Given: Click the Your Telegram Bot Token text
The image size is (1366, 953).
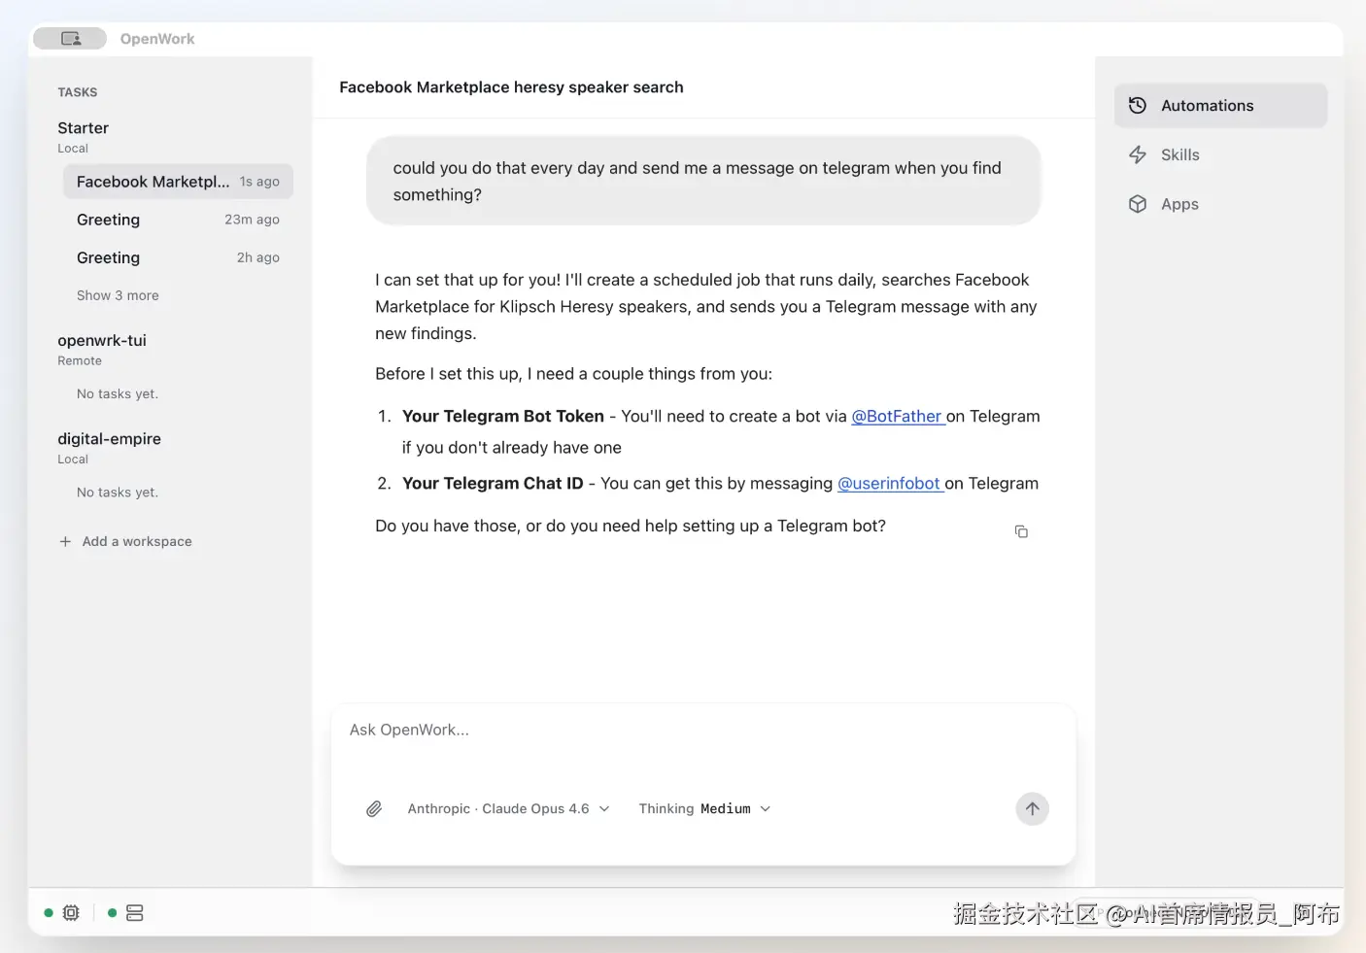Looking at the screenshot, I should click(x=503, y=417).
